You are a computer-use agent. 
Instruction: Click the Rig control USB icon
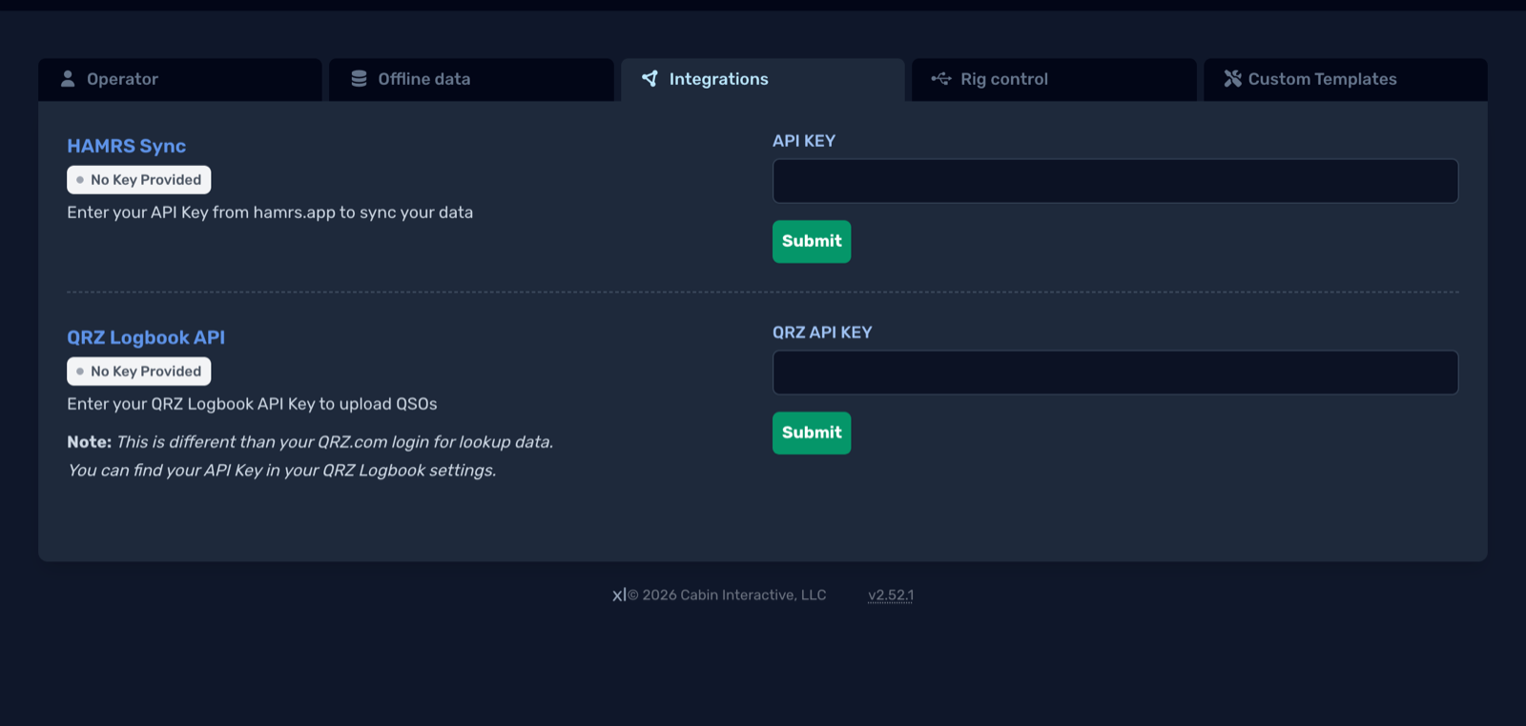pos(941,79)
